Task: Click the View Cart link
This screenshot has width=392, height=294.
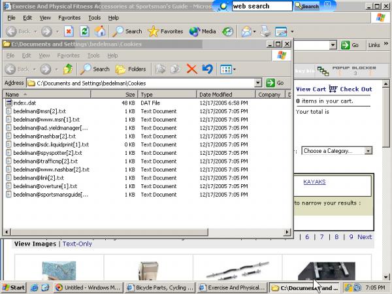Action: (x=311, y=90)
